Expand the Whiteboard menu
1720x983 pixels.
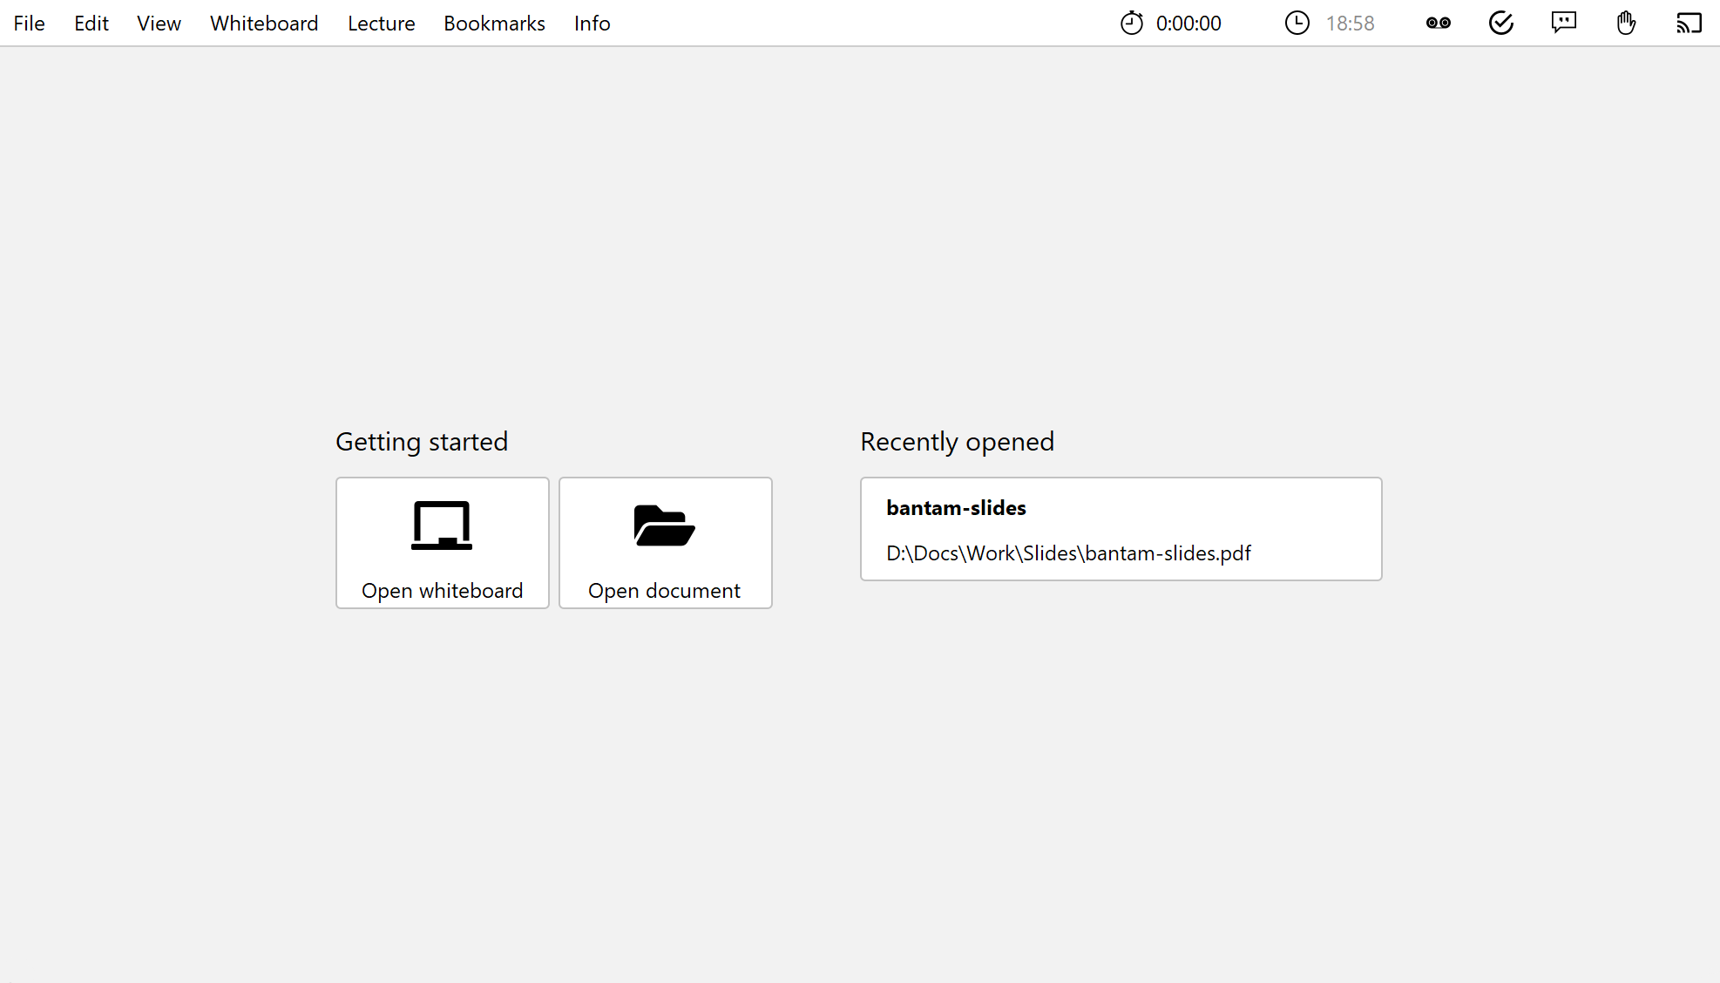click(264, 24)
